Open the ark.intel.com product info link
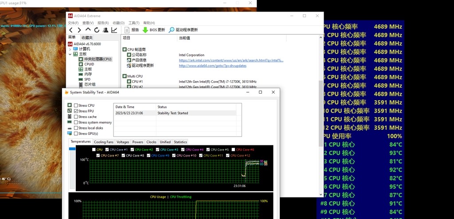The image size is (454, 219). click(x=231, y=60)
